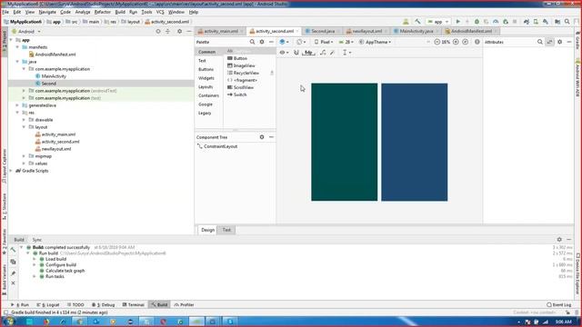
Task: Expand the Load build step
Action: [35, 259]
